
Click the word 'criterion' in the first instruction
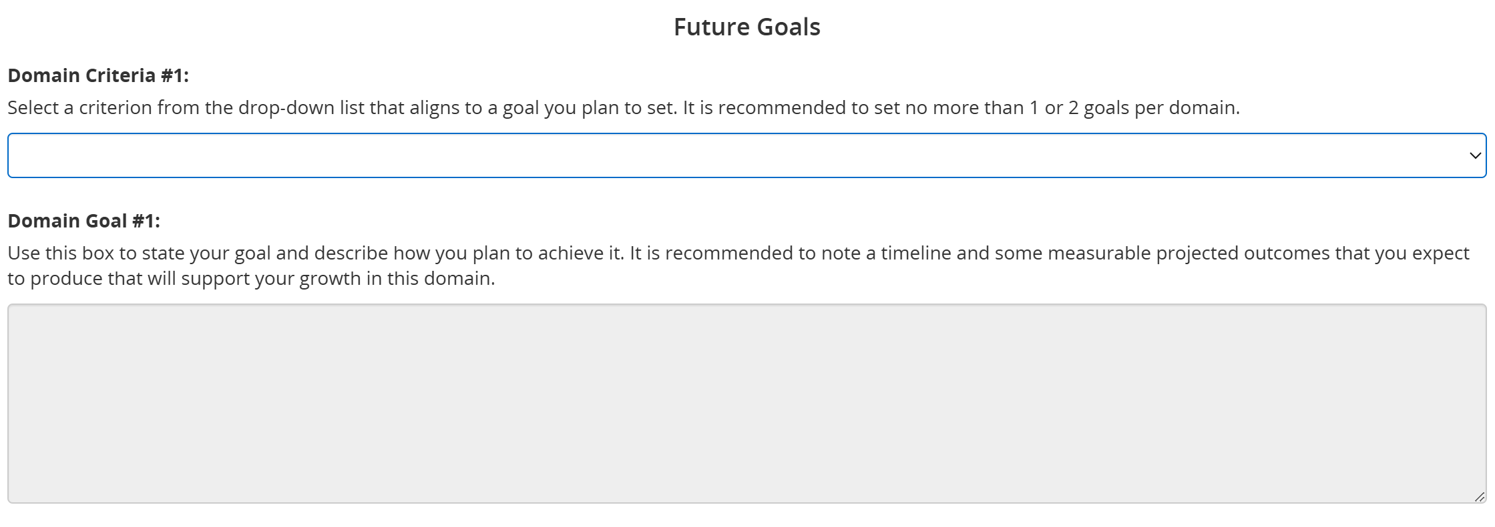pos(116,107)
